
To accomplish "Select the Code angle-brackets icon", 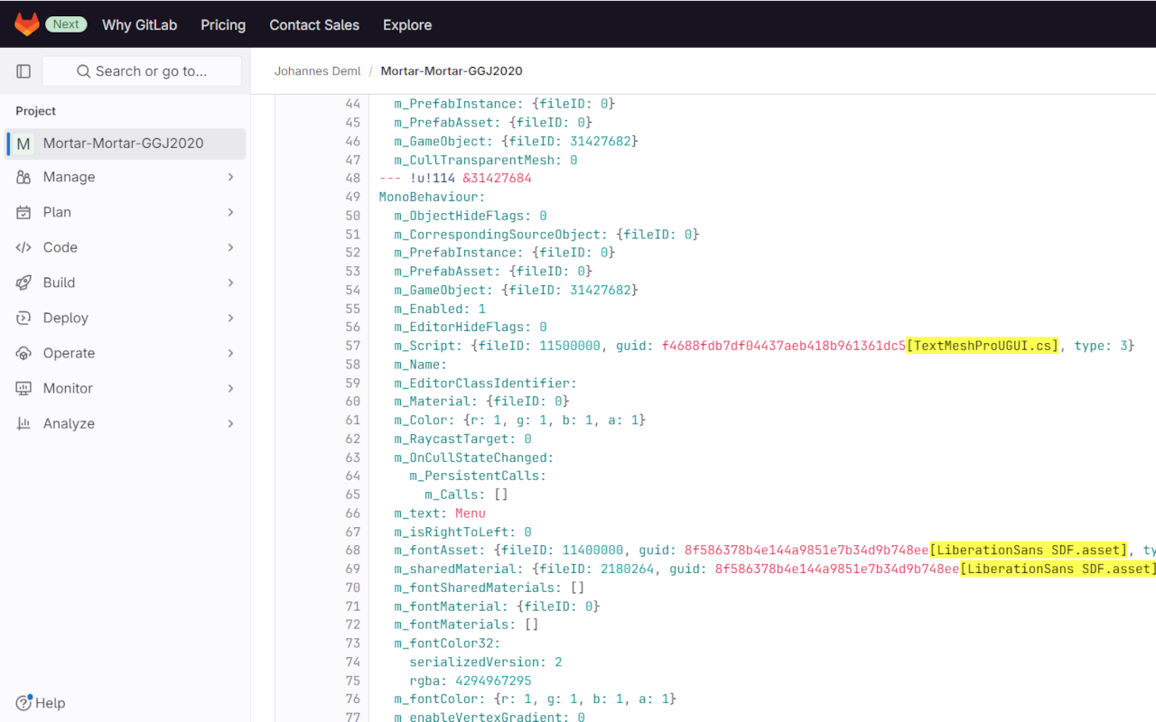I will coord(23,247).
